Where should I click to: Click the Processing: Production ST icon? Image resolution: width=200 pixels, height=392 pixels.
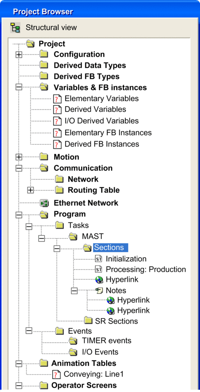(x=99, y=269)
